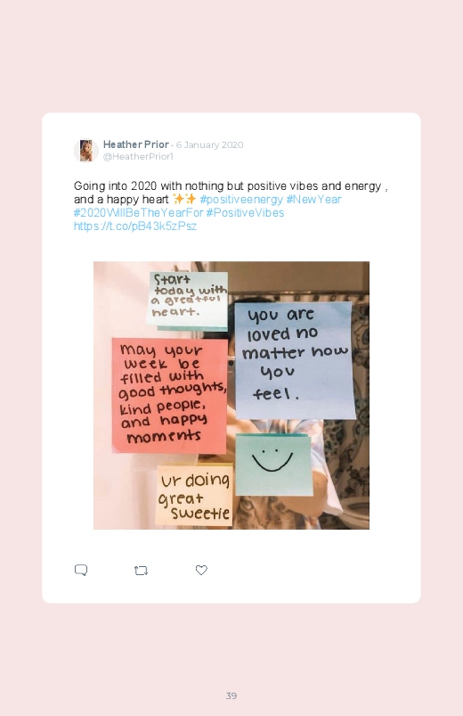Follow the #2020WillBeTheYearFor hashtag
The height and width of the screenshot is (716, 463).
pos(139,213)
